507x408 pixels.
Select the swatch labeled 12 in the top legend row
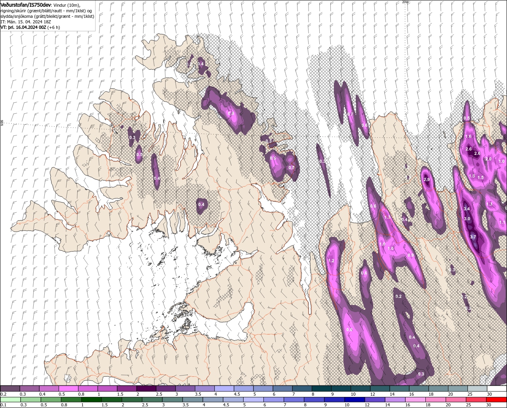pos(380,389)
